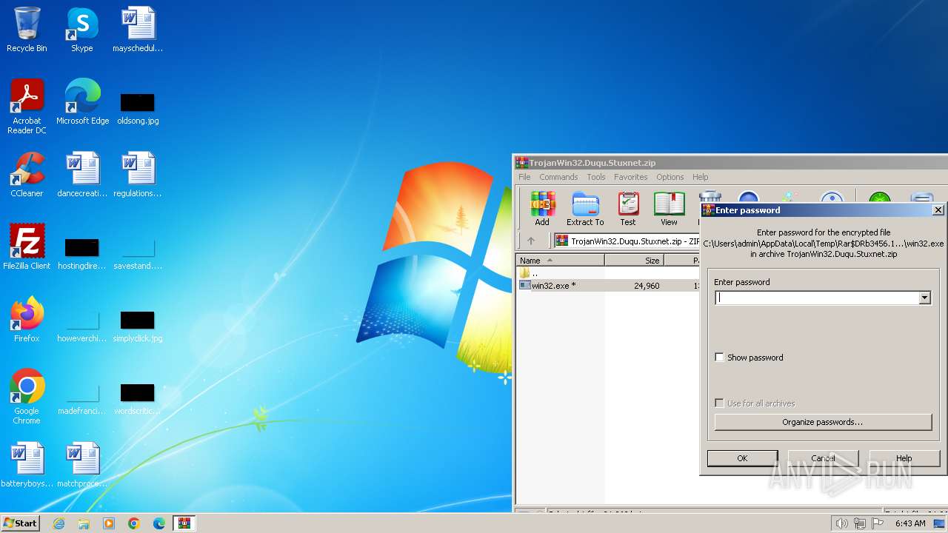Launch Edge from the taskbar
This screenshot has height=533, width=948.
point(159,523)
